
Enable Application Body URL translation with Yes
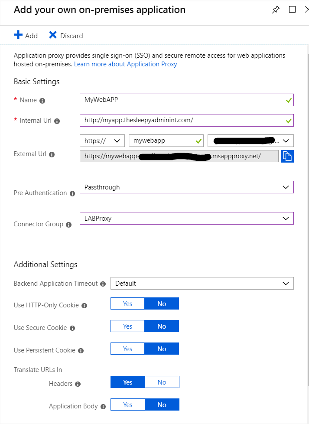127,404
